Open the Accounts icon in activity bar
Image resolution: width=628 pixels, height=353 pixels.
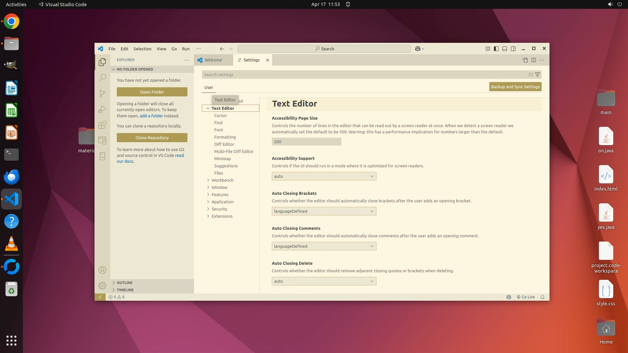click(x=102, y=270)
